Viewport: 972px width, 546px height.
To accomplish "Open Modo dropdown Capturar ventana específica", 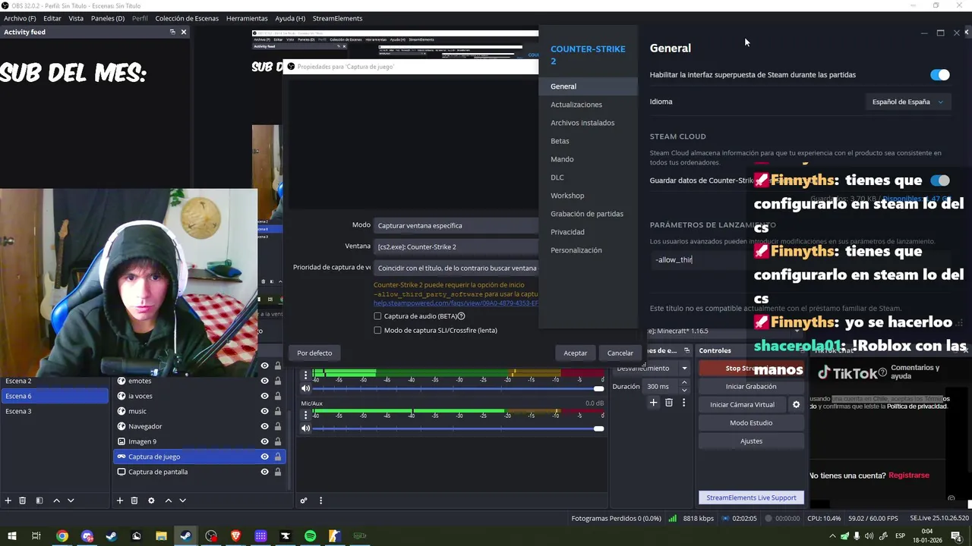I will point(456,225).
